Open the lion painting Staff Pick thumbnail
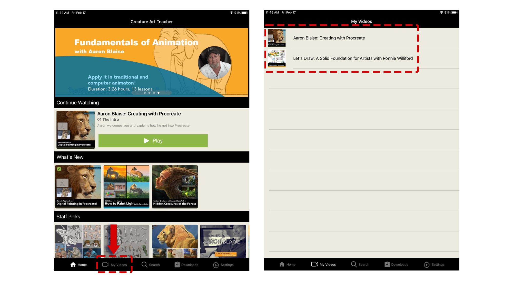Image resolution: width=513 pixels, height=283 pixels. click(175, 241)
